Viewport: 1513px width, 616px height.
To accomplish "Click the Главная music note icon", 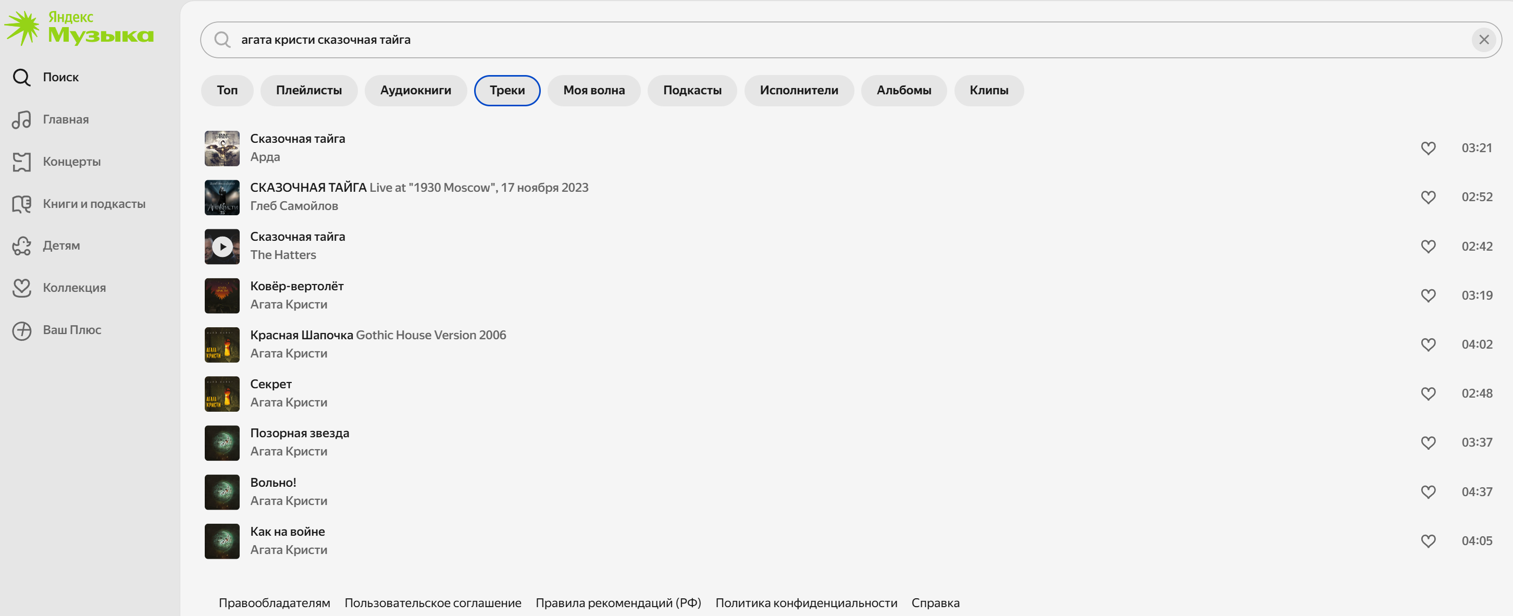I will [22, 119].
